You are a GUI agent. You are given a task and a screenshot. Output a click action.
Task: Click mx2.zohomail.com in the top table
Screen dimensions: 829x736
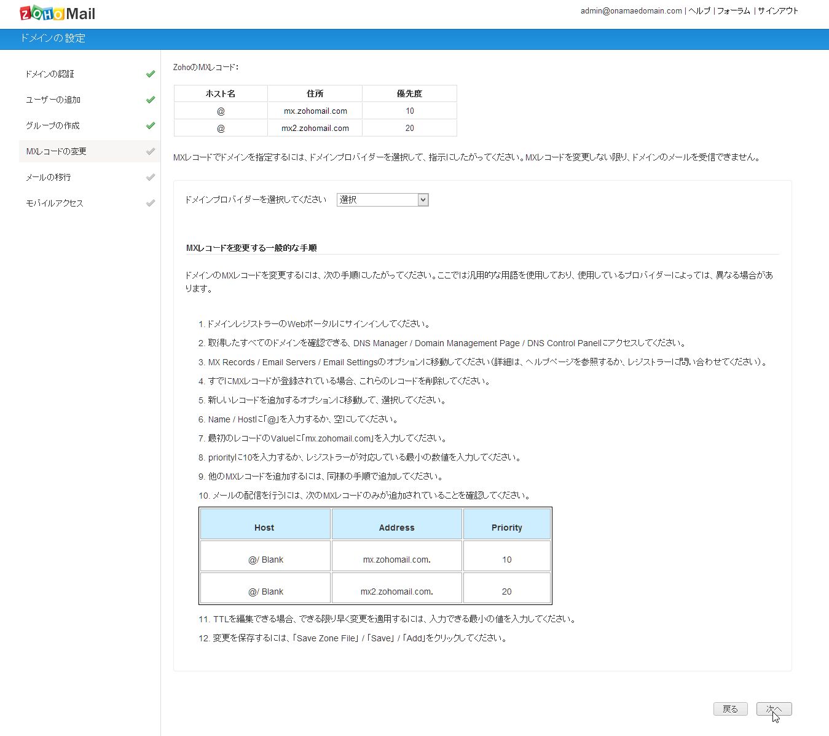point(315,129)
